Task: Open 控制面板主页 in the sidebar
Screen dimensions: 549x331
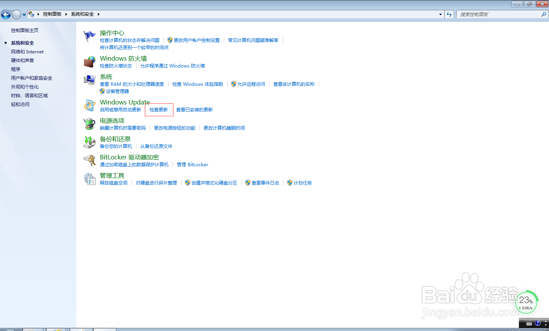Action: [25, 30]
